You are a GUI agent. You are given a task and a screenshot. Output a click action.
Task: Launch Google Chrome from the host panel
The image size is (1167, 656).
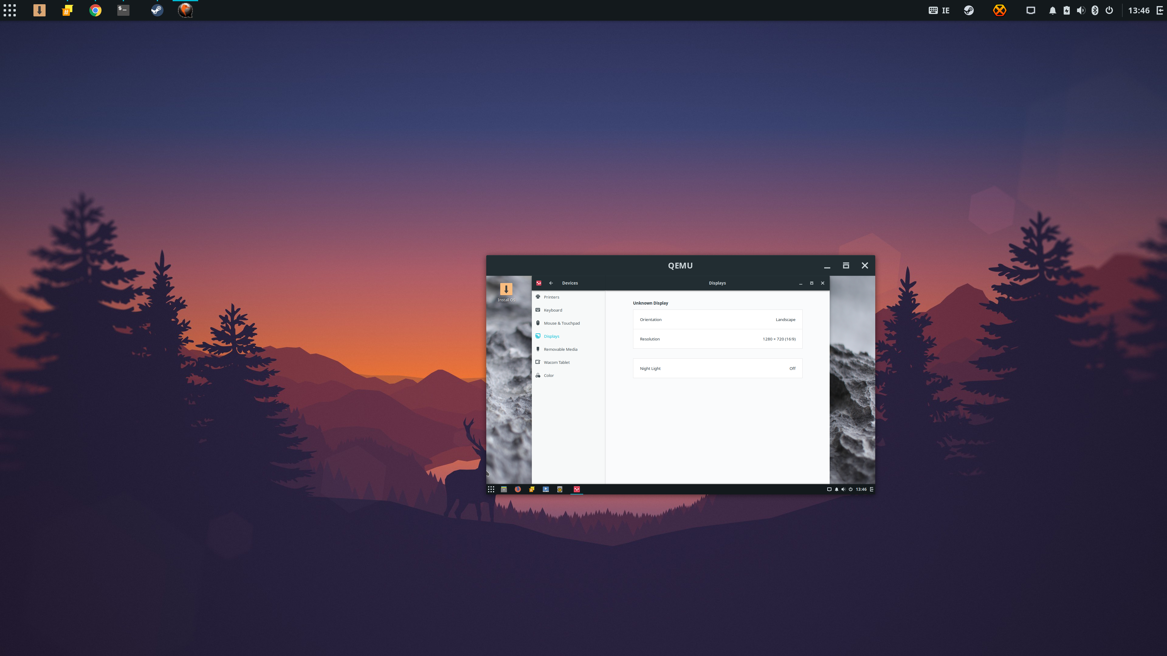pos(95,10)
